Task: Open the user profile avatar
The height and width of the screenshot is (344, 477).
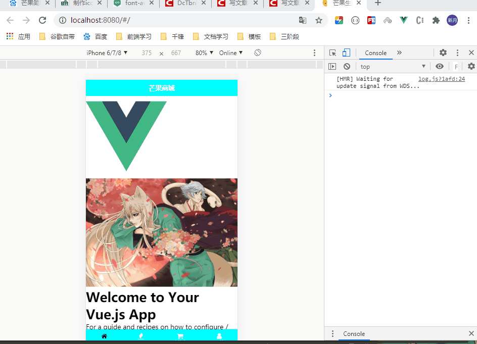Action: pyautogui.click(x=452, y=20)
